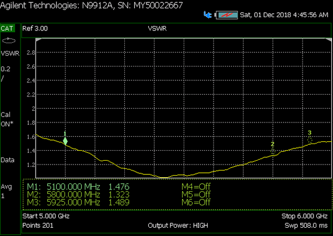This screenshot has width=333, height=236.
Task: Click the Ref 3.00 reference level
Action: [36, 28]
